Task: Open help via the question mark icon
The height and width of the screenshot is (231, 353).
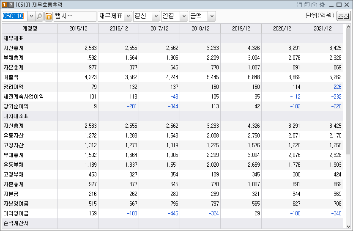Action: (x=11, y=5)
